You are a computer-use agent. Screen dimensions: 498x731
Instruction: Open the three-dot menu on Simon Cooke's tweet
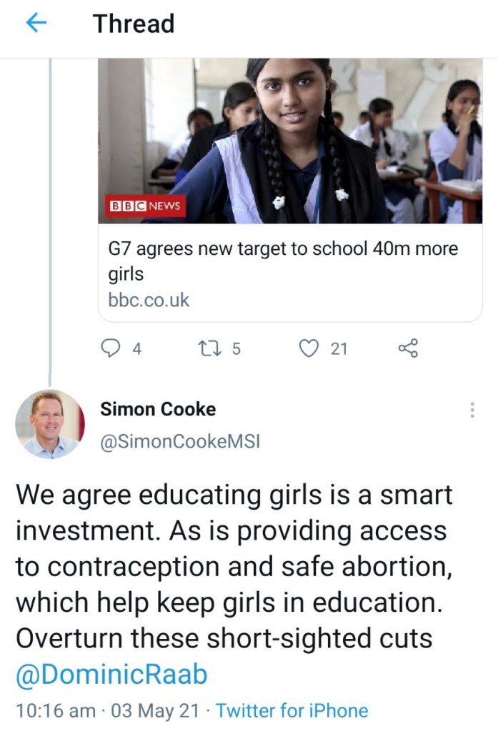472,410
